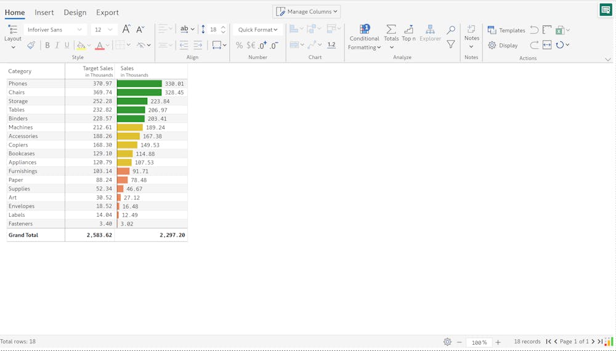Viewport: 616px width, 351px height.
Task: Click the status bar settings gear
Action: 447,342
